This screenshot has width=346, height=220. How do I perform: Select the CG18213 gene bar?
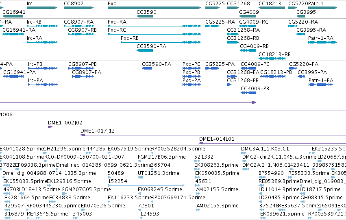272,8
